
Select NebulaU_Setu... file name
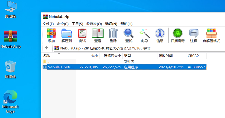click(61, 67)
